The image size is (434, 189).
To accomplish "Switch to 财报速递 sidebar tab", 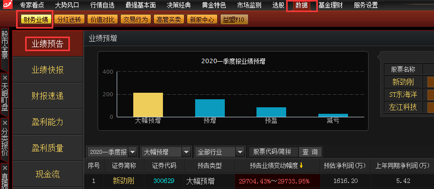I will tap(48, 96).
